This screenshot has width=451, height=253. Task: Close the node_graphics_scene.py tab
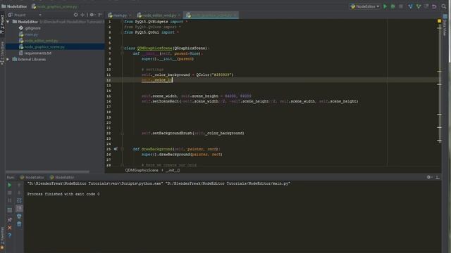click(x=235, y=15)
